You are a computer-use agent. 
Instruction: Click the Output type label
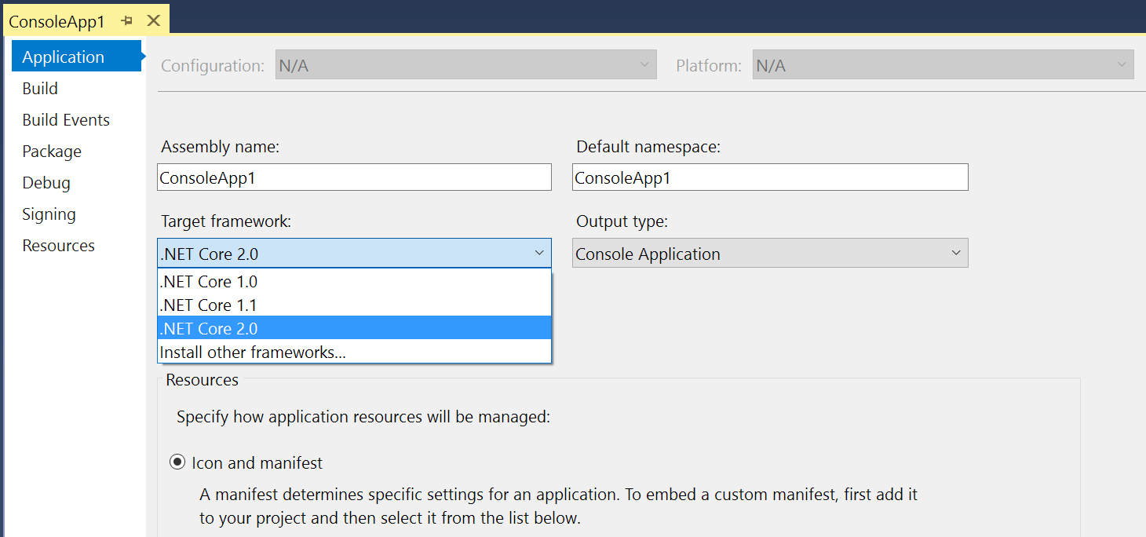622,222
